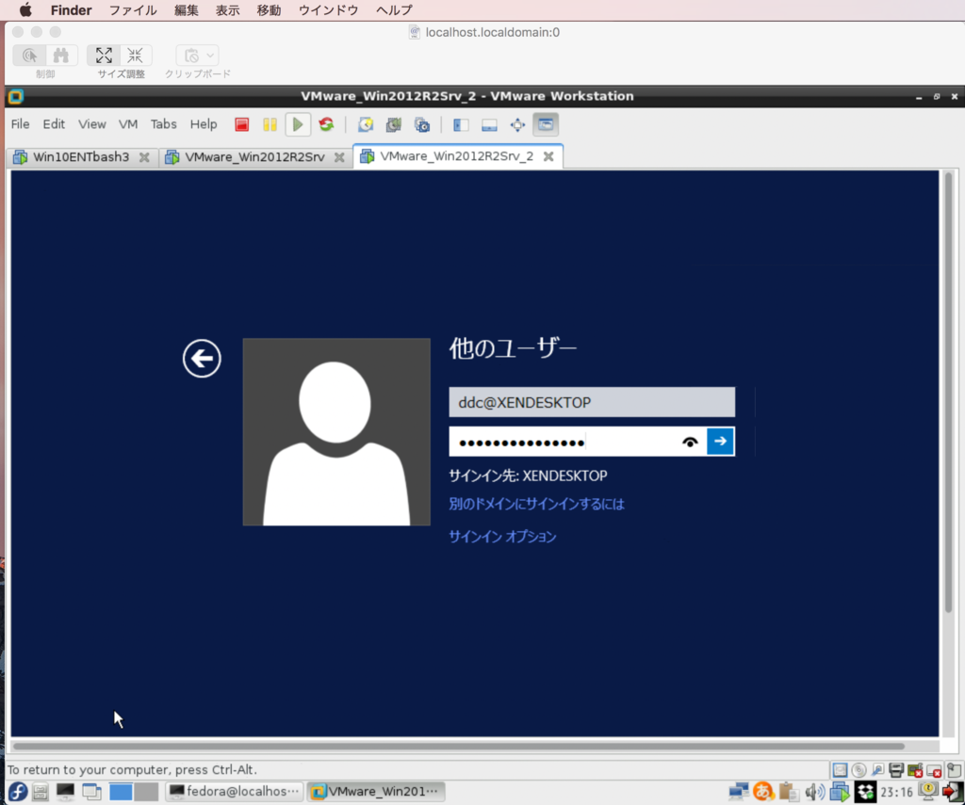Click the Dropbox tray icon
The image size is (965, 805).
click(x=865, y=792)
